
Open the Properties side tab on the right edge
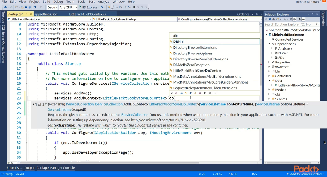point(324,19)
